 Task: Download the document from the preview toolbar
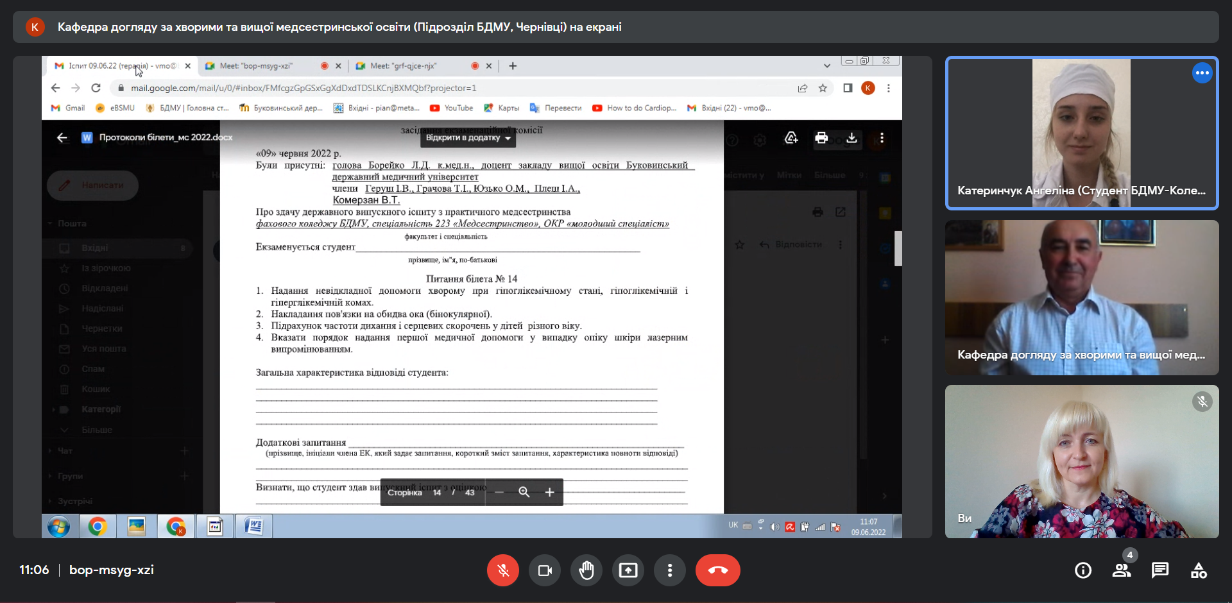851,138
